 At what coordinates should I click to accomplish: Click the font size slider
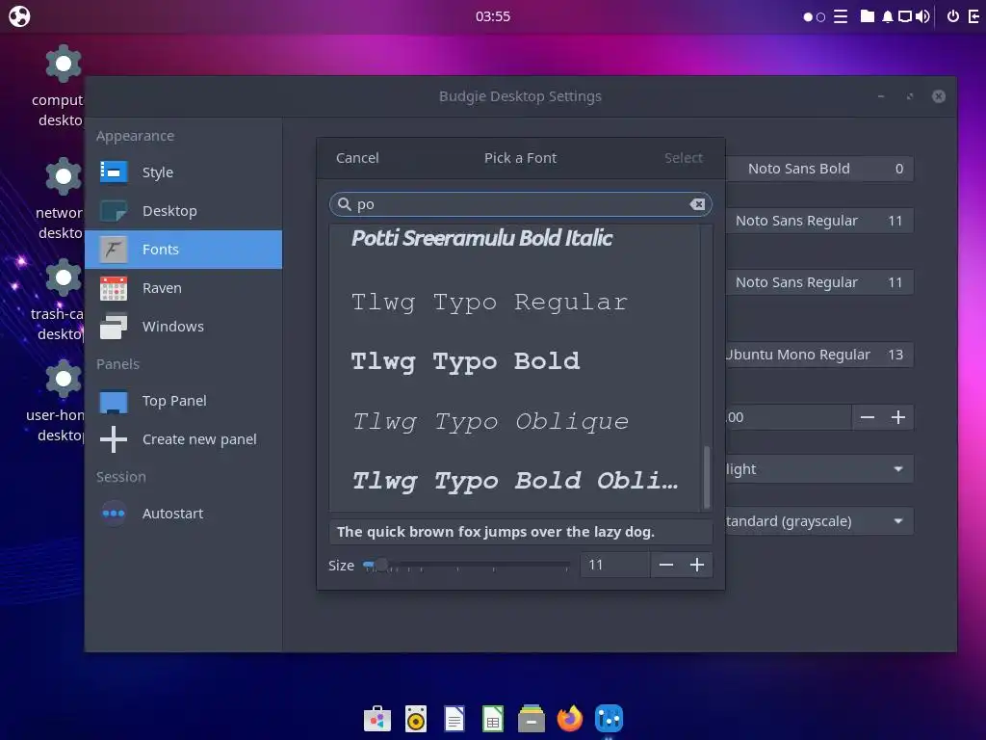click(x=466, y=565)
